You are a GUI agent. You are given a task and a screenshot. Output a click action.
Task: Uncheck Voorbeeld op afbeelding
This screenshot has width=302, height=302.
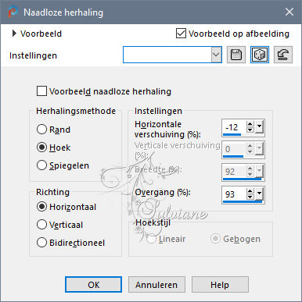(181, 34)
